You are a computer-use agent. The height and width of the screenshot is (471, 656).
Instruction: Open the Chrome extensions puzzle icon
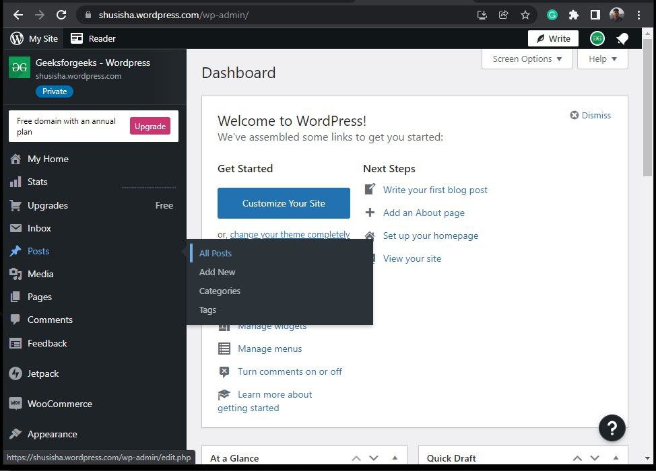(574, 15)
